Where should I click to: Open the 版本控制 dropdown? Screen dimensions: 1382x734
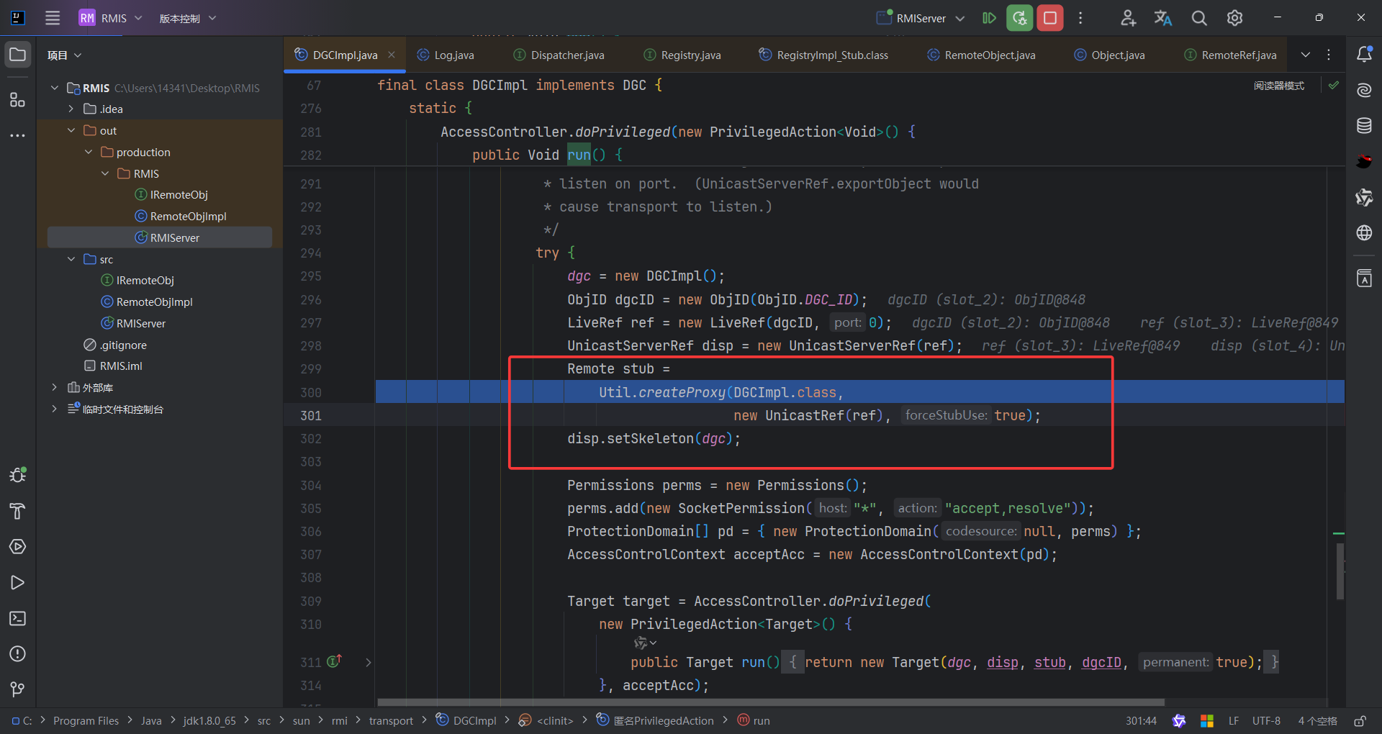[187, 18]
